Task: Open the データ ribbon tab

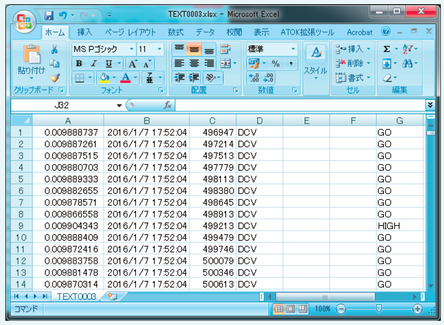Action: click(x=205, y=32)
